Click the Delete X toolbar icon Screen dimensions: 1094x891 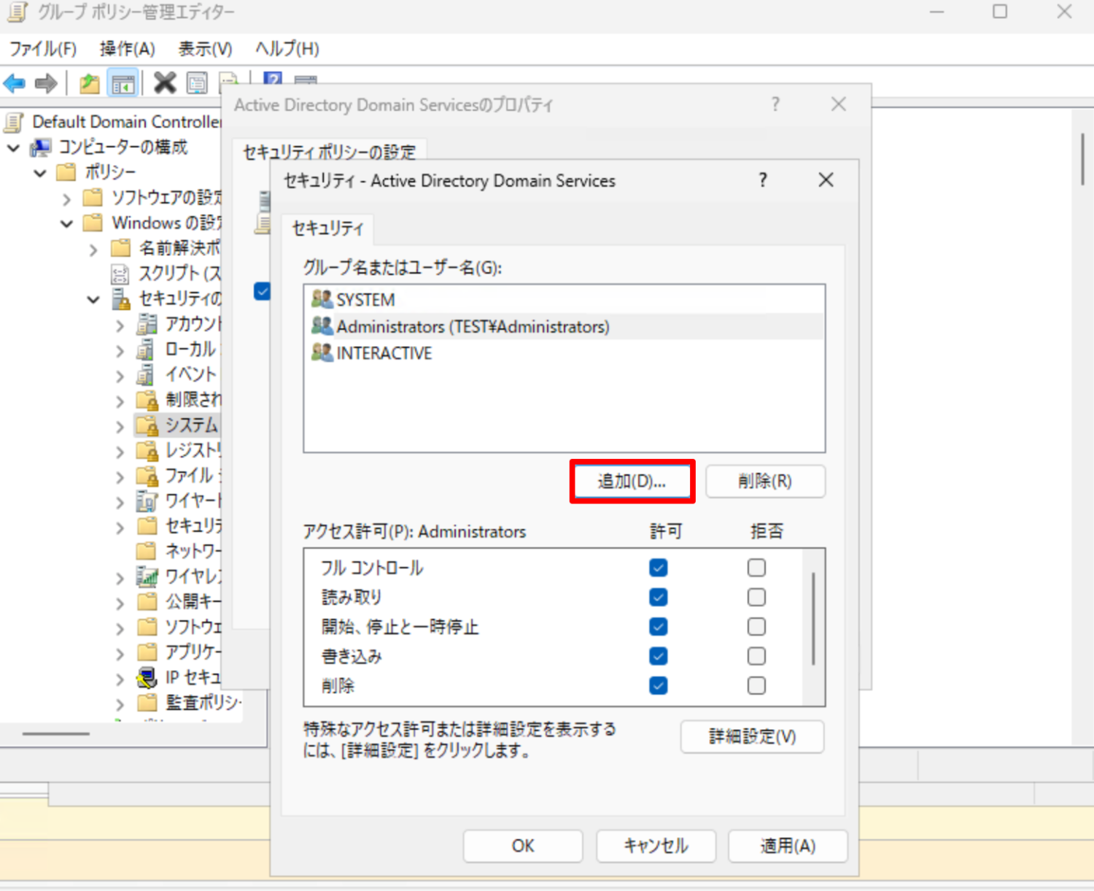click(x=165, y=82)
